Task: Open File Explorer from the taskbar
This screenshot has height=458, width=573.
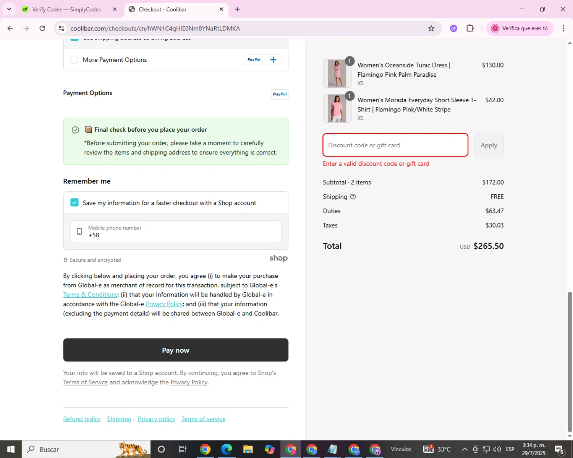Action: tap(248, 449)
